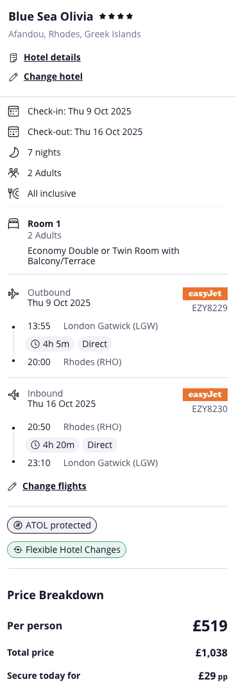236x693 pixels.
Task: Click the inbound easyJet logo
Action: [205, 395]
